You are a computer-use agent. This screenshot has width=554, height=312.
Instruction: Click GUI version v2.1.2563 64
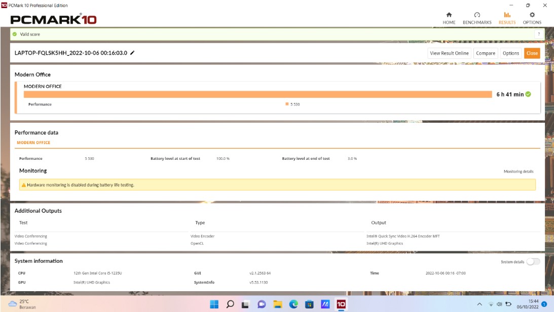tap(260, 273)
